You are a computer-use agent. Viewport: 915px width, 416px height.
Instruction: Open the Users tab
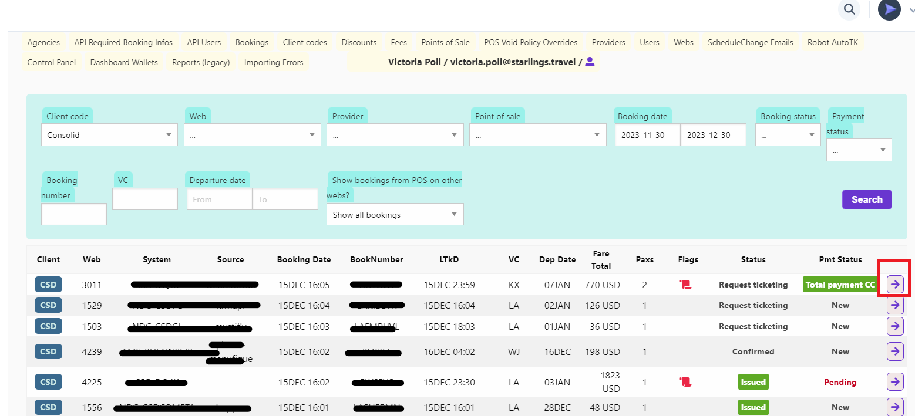click(x=650, y=42)
